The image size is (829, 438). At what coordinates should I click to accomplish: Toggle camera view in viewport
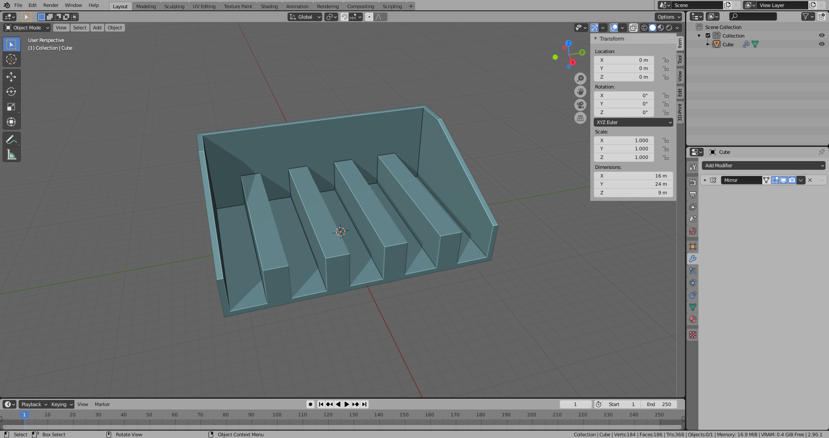coord(580,105)
